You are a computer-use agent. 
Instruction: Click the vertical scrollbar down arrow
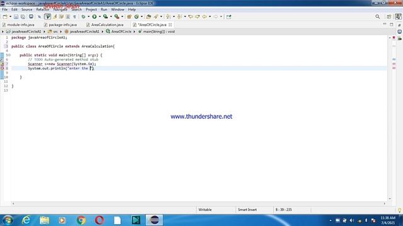(x=390, y=199)
